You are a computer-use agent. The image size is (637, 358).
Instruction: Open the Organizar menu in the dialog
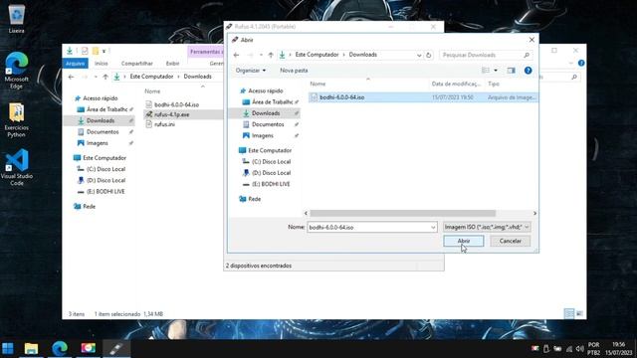point(251,71)
